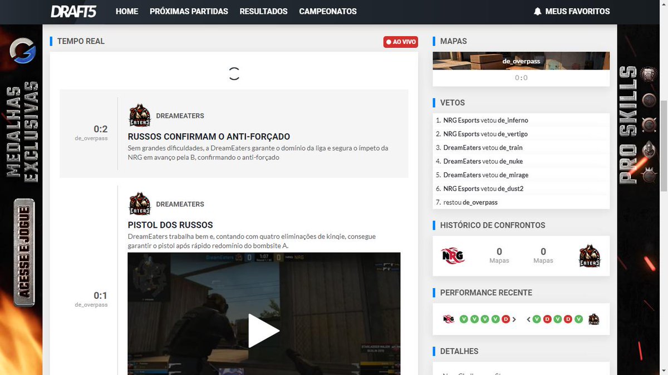Screen dimensions: 668x375
Task: Click the bell icon next to Meus Favoritos
Action: click(x=537, y=11)
